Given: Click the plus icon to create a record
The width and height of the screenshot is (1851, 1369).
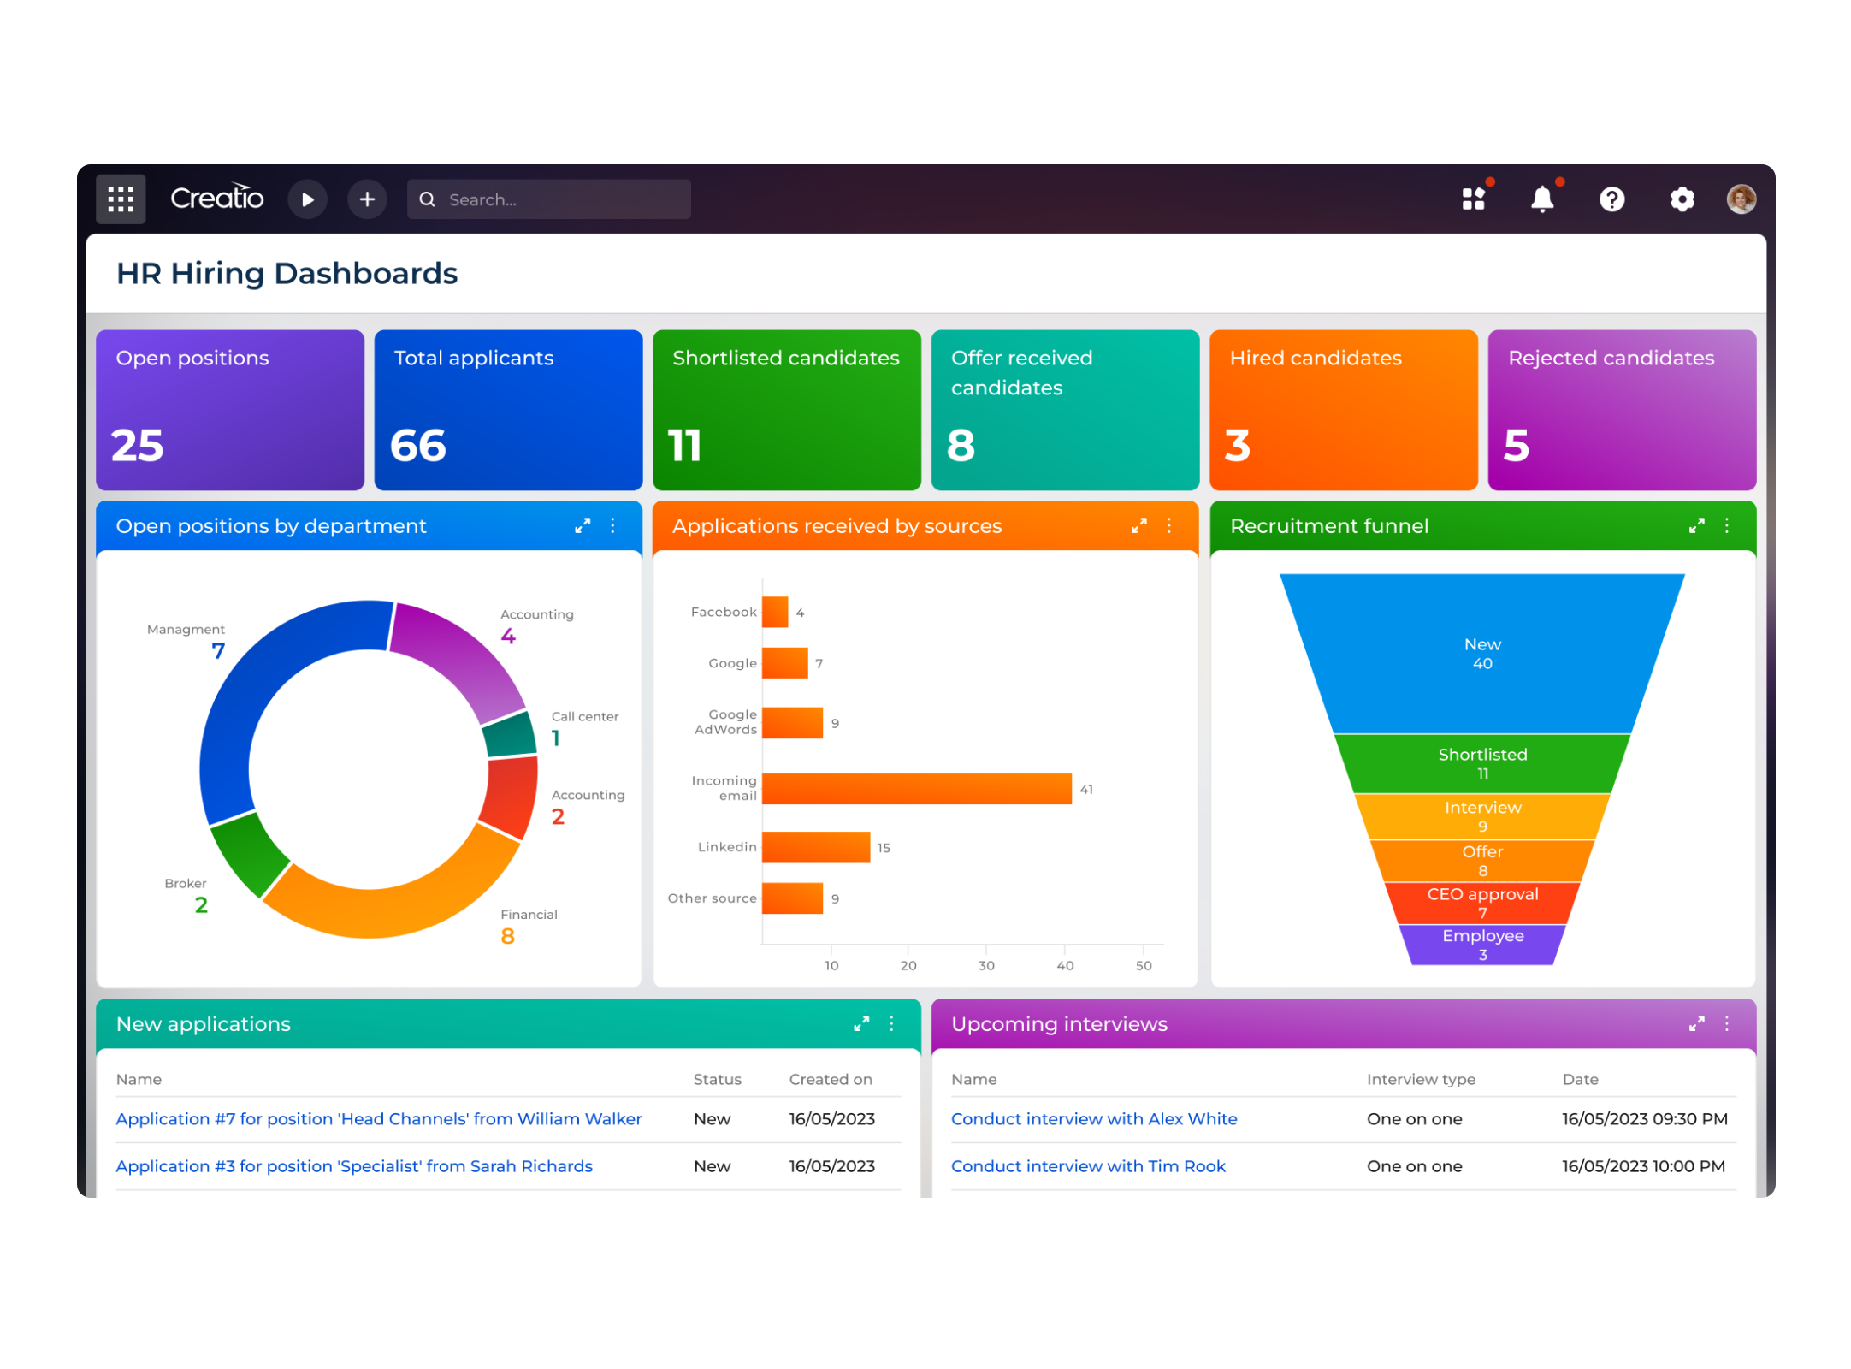Looking at the screenshot, I should click(367, 199).
